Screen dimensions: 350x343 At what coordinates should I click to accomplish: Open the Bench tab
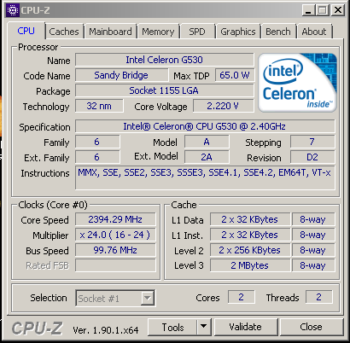click(278, 32)
